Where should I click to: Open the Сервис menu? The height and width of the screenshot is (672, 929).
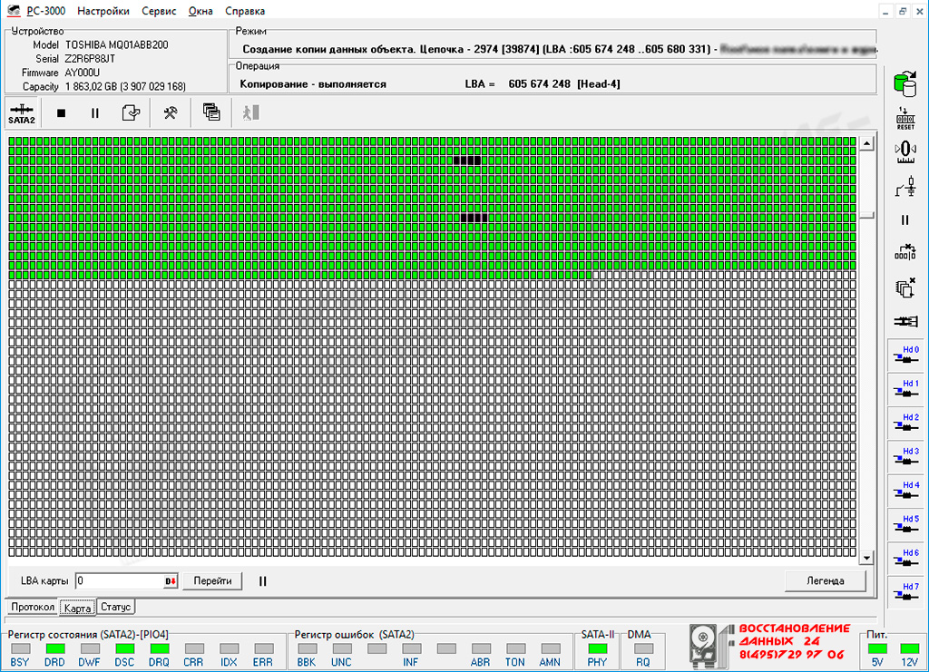pyautogui.click(x=159, y=11)
